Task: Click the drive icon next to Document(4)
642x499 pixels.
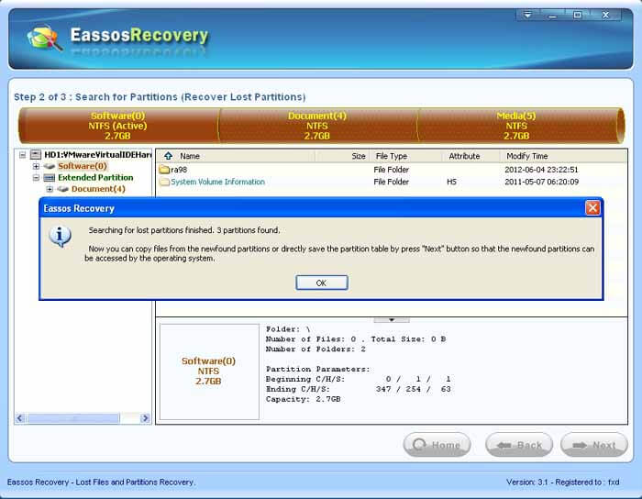Action: (x=62, y=189)
